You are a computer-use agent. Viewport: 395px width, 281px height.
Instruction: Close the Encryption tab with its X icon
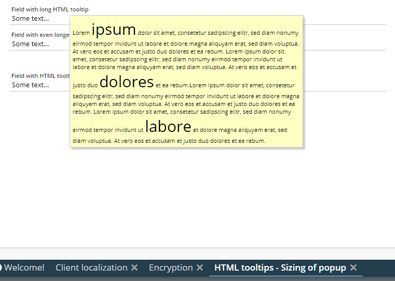(200, 267)
